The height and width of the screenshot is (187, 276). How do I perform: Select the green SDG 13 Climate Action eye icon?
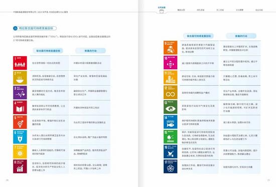click(x=171, y=107)
